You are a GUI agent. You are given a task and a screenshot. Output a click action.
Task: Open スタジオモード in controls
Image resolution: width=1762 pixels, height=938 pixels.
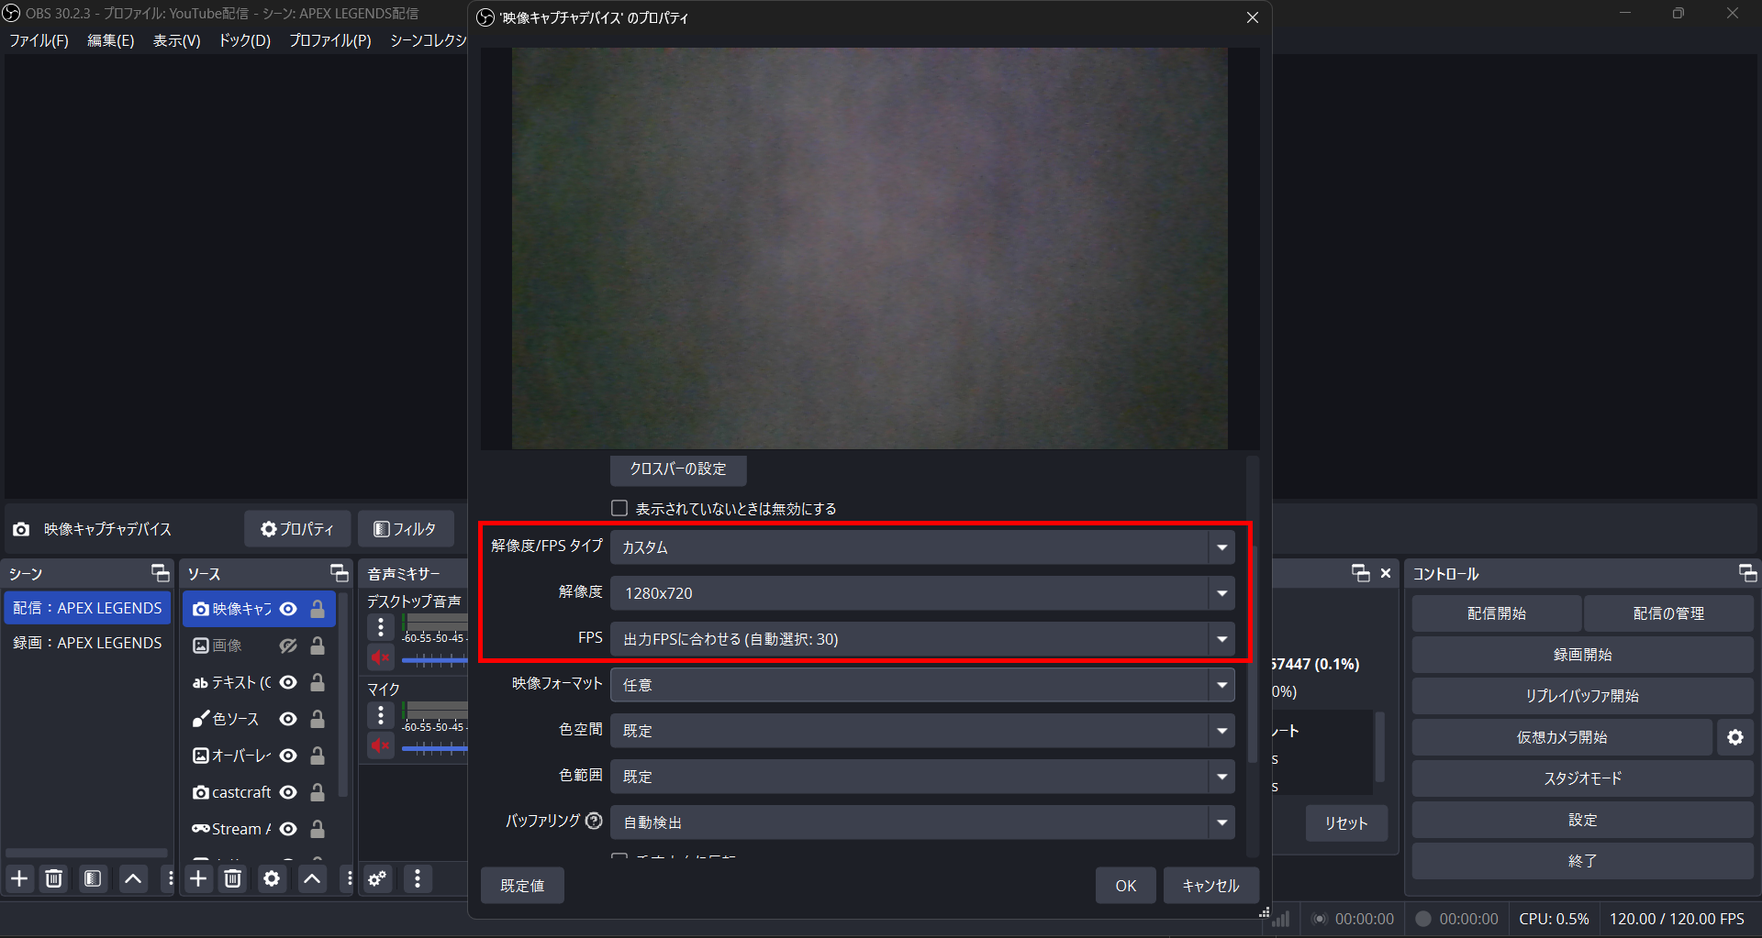point(1582,778)
